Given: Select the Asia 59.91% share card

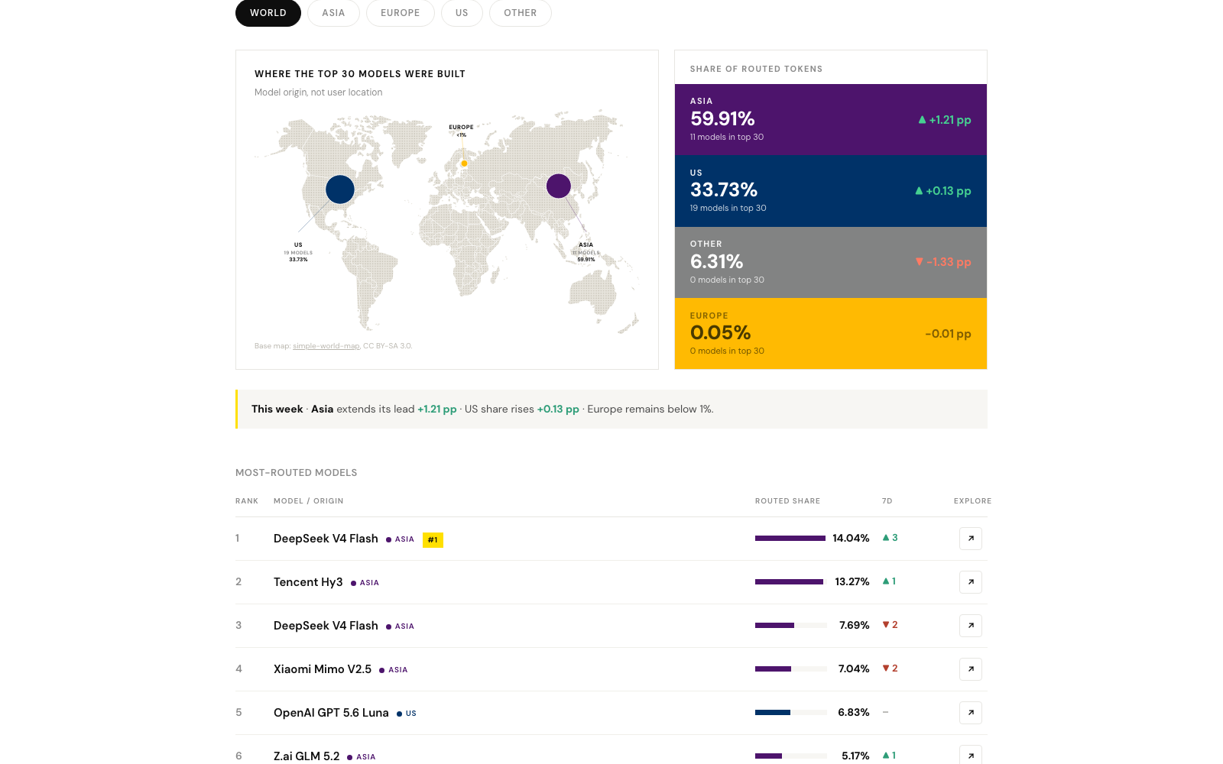Looking at the screenshot, I should [831, 120].
